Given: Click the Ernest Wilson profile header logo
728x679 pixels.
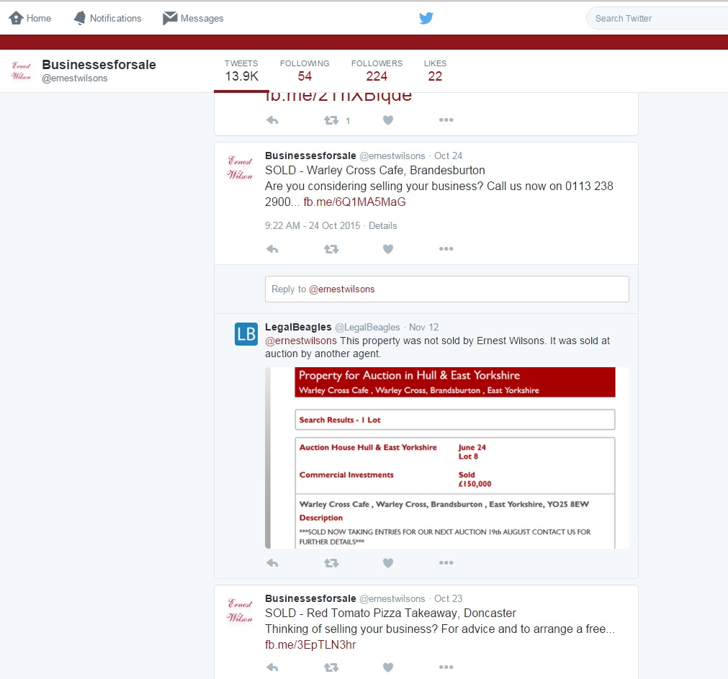Looking at the screenshot, I should 21,71.
